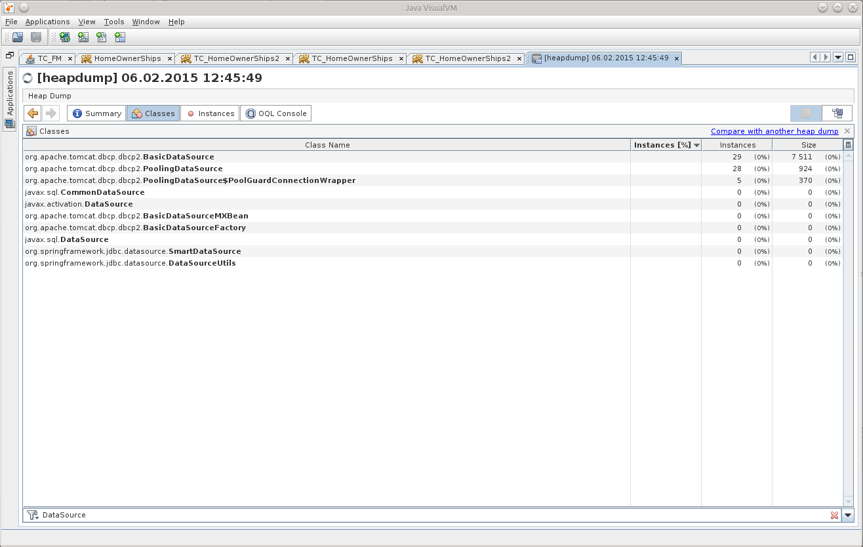Viewport: 863px width, 547px height.
Task: Select the PoolGuardConnectionWrapper class row
Action: [433, 180]
